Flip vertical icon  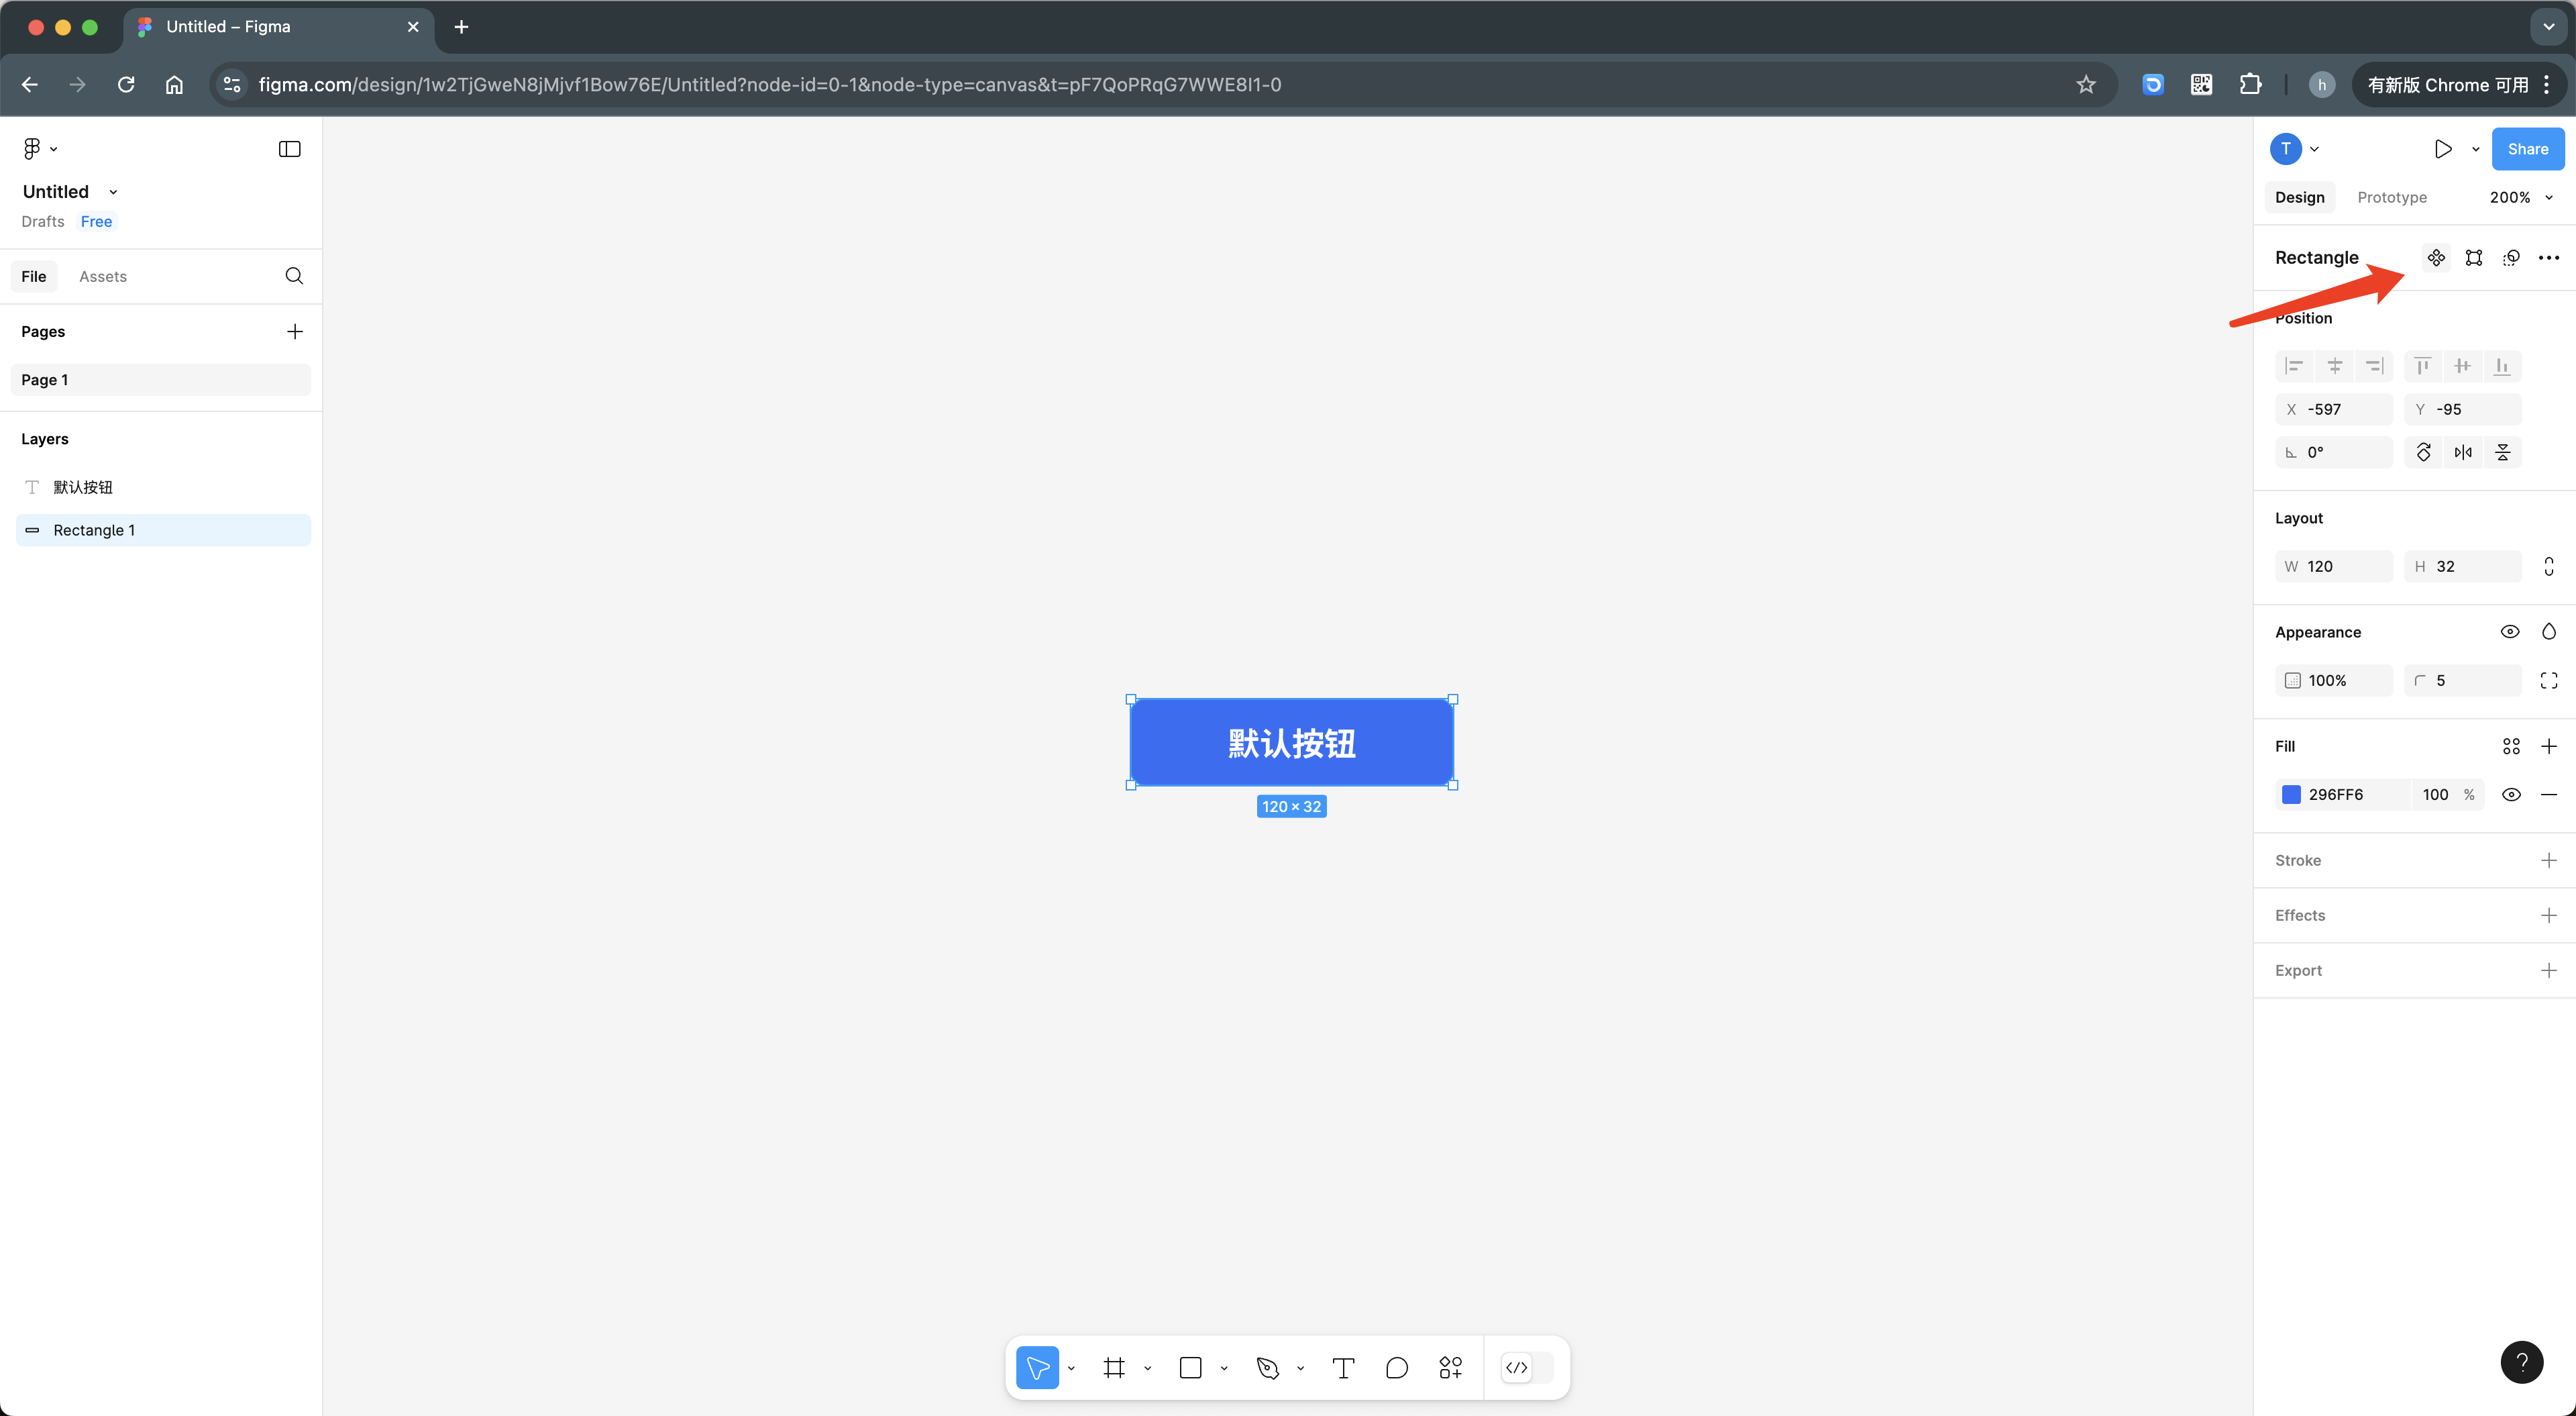[2503, 452]
